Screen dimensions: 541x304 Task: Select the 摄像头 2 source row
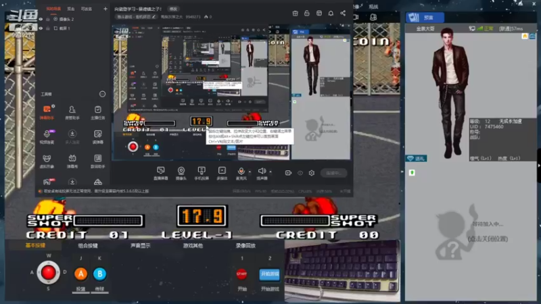point(73,20)
